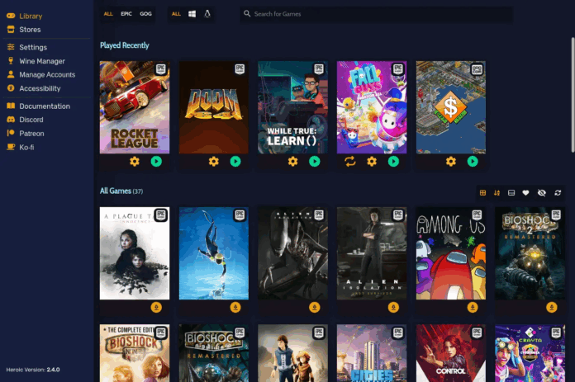Switch to grid view layout

[483, 192]
